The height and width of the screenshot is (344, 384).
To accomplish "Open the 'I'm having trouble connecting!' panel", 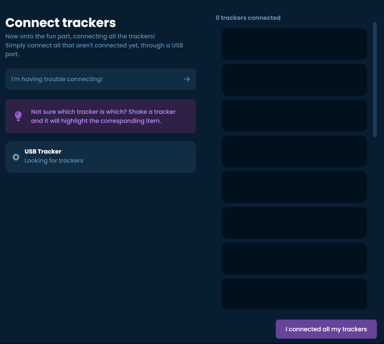I will tap(101, 79).
